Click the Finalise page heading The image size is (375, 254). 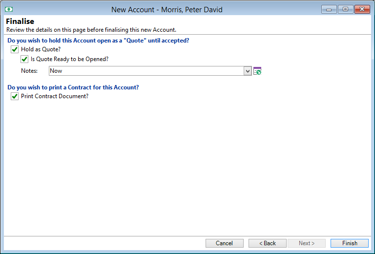coord(20,21)
